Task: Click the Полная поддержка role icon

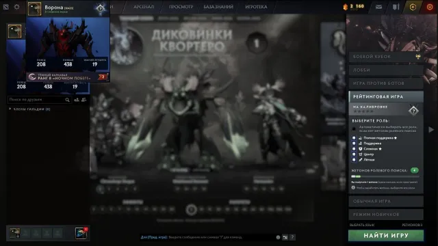Action: [x=361, y=138]
